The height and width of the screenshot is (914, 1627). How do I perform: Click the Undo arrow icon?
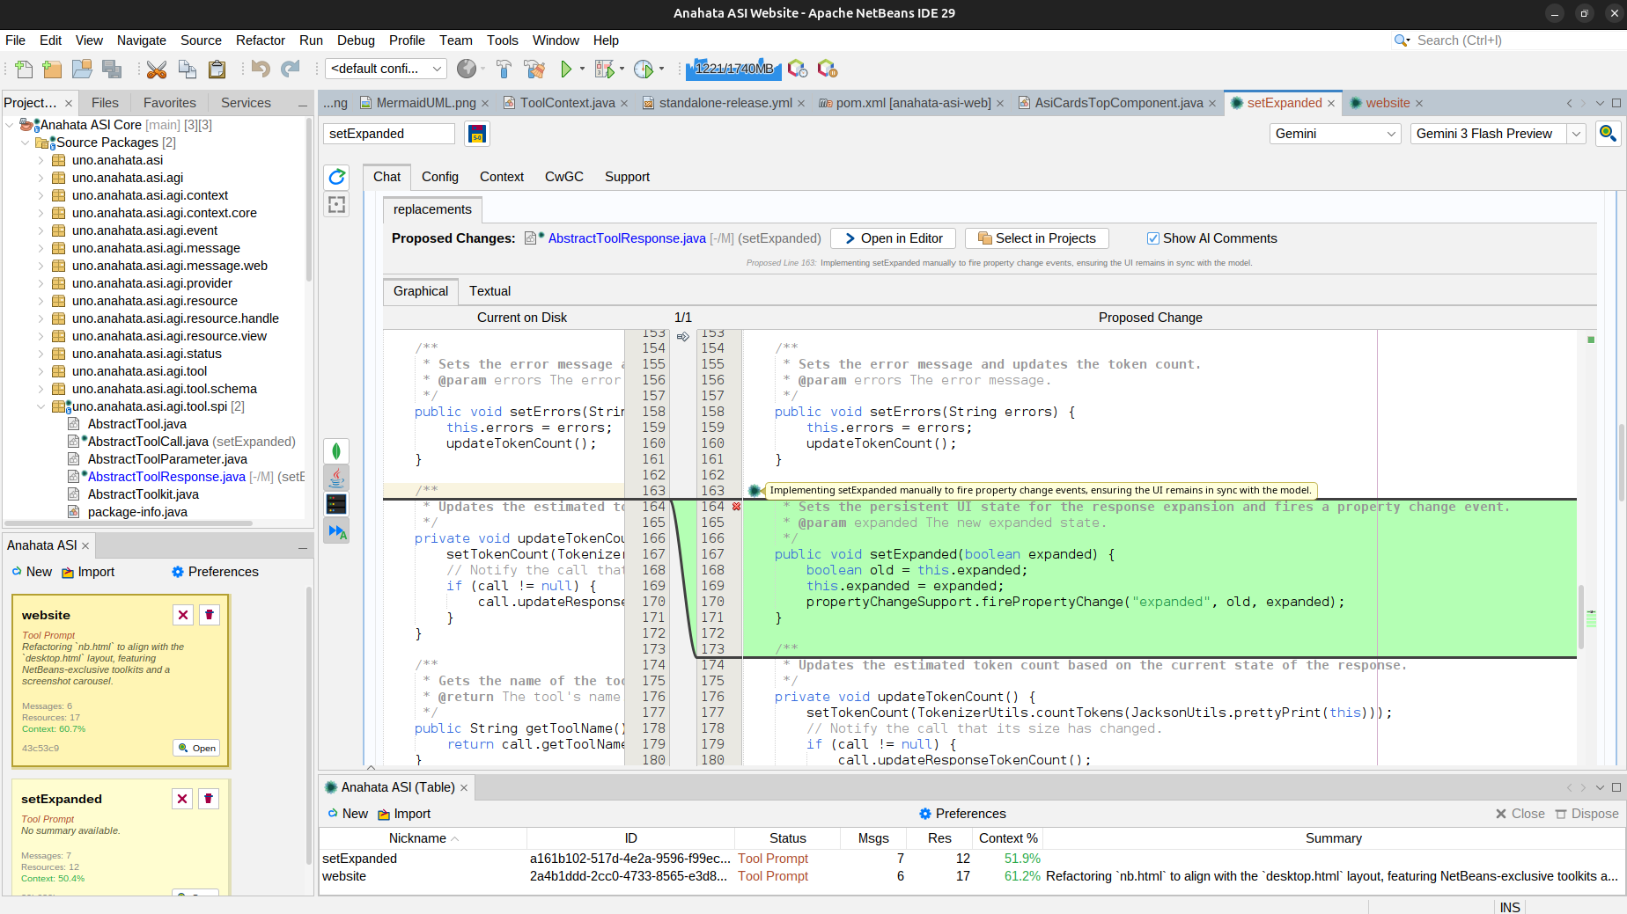point(260,69)
